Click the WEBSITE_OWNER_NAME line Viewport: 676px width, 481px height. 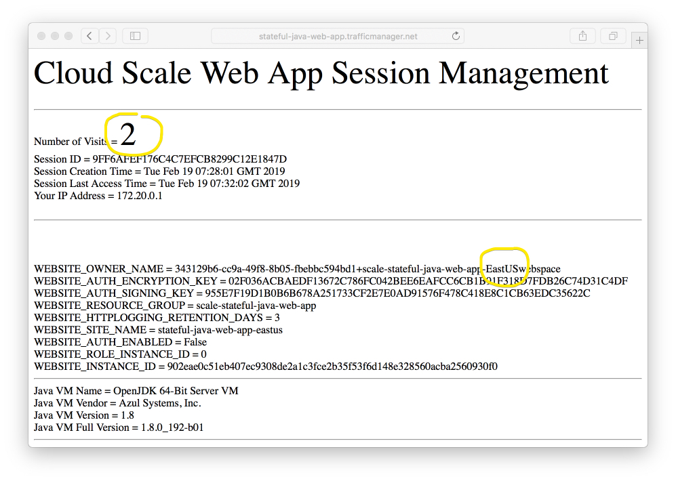click(x=297, y=269)
